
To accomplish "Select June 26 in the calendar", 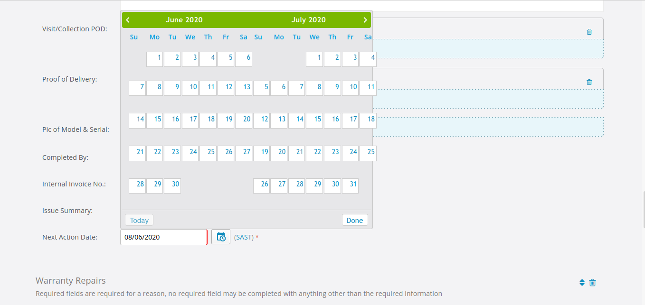I will click(x=226, y=153).
